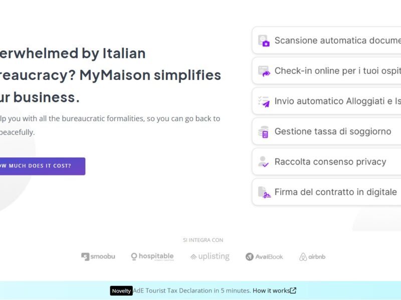Click the Hospitable logo
401x300 pixels.
(152, 256)
